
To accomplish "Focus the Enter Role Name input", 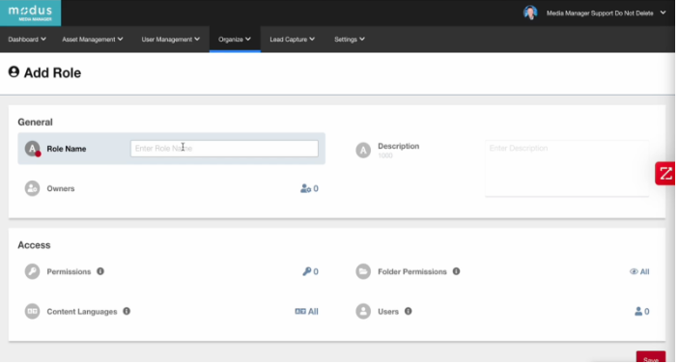I will point(224,149).
